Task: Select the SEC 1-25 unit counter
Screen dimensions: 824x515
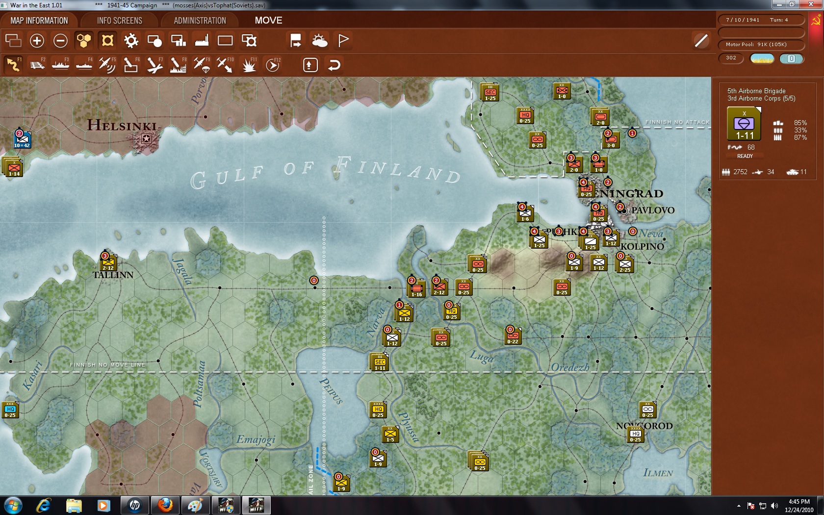Action: pyautogui.click(x=489, y=92)
